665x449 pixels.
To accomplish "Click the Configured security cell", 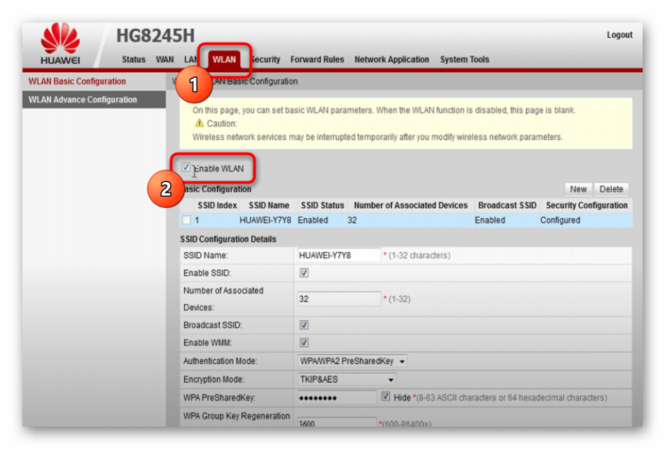I will click(x=560, y=220).
